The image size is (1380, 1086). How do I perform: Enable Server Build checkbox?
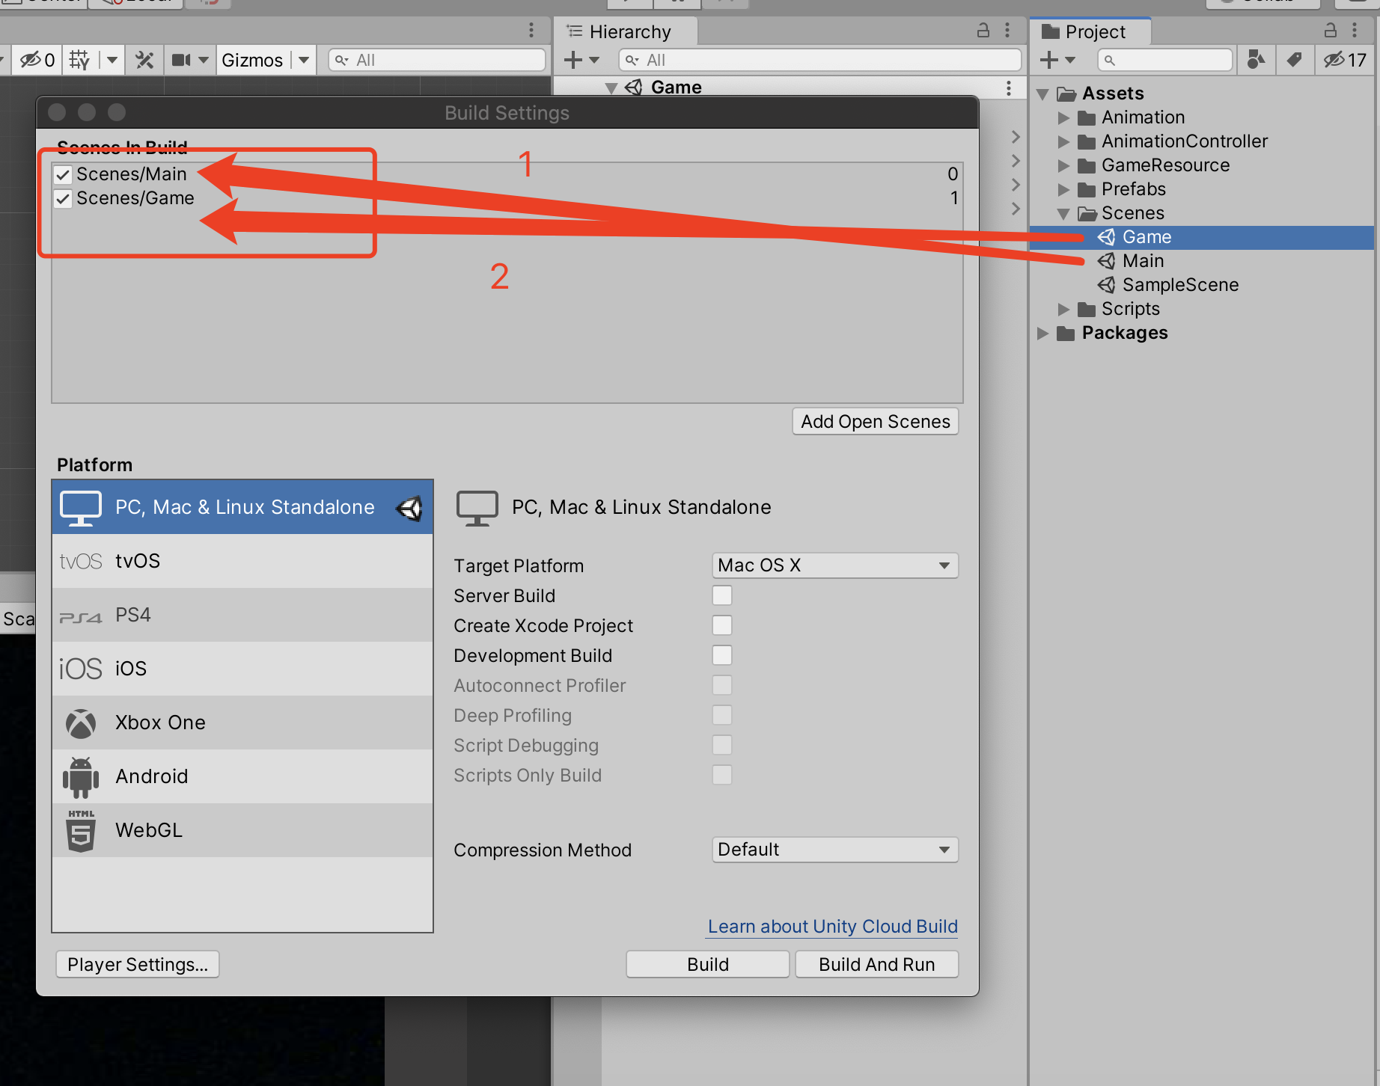[x=722, y=595]
